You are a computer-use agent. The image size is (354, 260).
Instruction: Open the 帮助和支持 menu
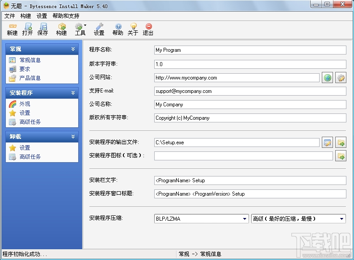point(66,16)
